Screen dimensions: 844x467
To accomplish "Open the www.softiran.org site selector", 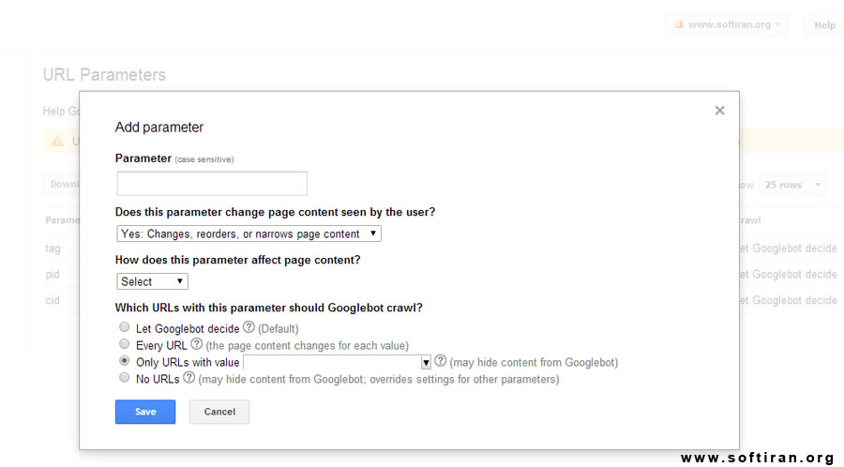I will tap(727, 24).
